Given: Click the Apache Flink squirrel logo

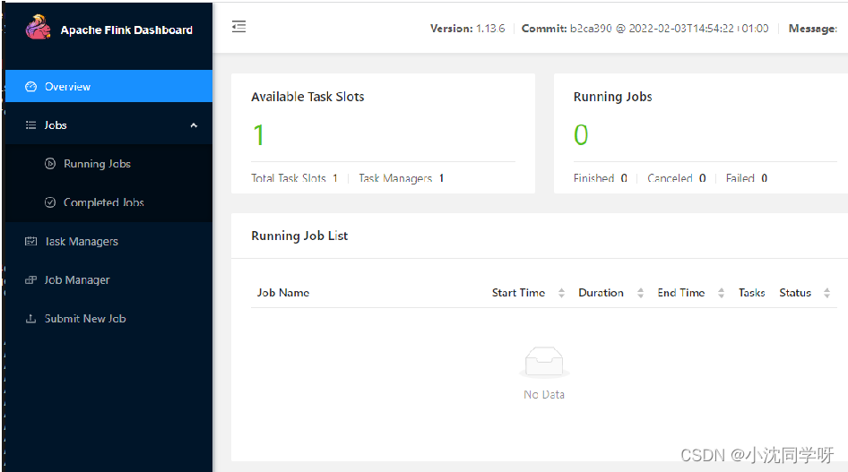Looking at the screenshot, I should click(38, 28).
